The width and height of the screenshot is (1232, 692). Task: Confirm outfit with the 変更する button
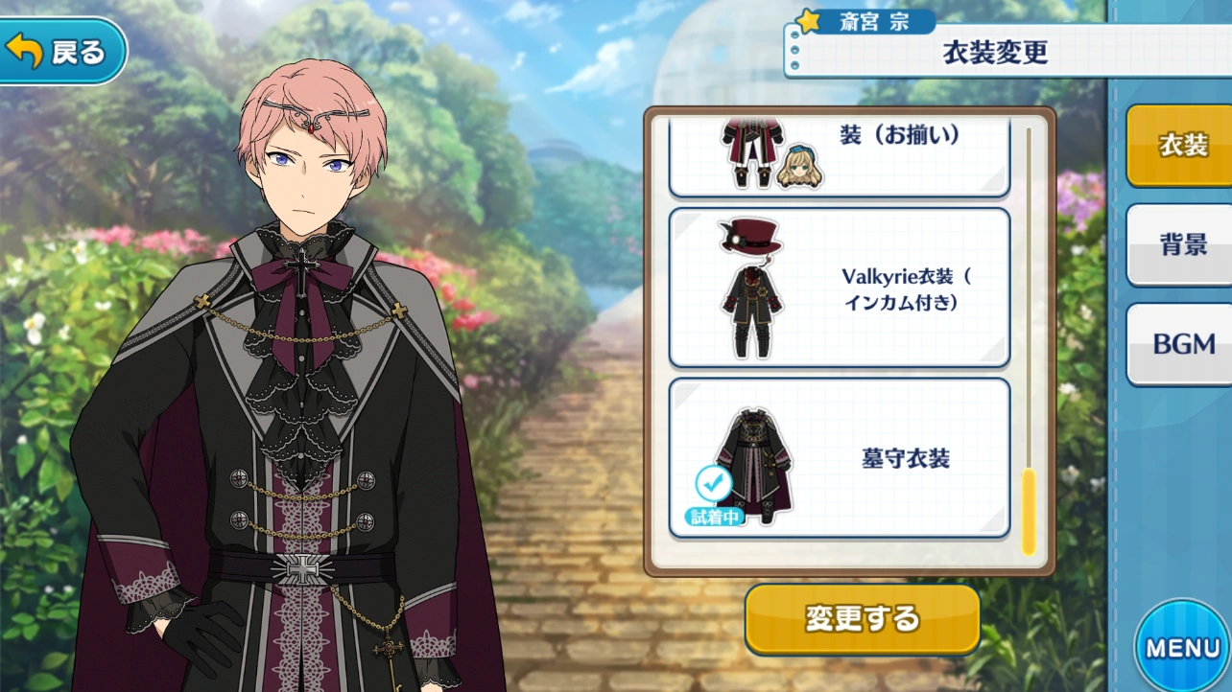coord(863,618)
